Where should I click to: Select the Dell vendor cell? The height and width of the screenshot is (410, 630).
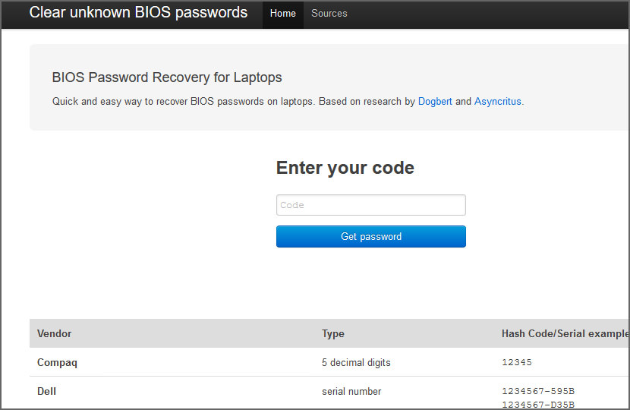tap(46, 392)
